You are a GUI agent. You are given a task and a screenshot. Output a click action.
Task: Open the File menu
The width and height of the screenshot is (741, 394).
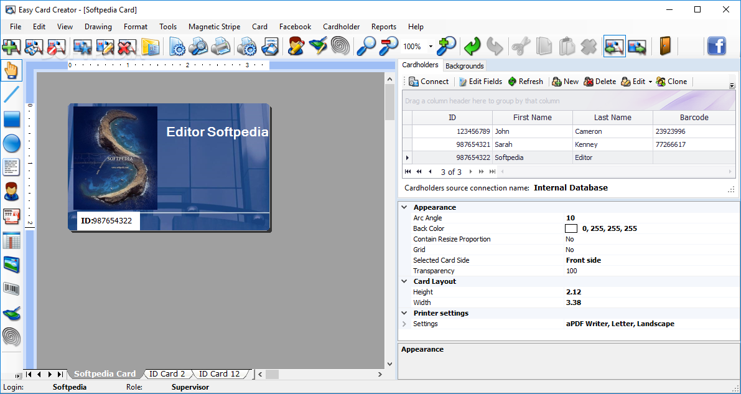(16, 27)
